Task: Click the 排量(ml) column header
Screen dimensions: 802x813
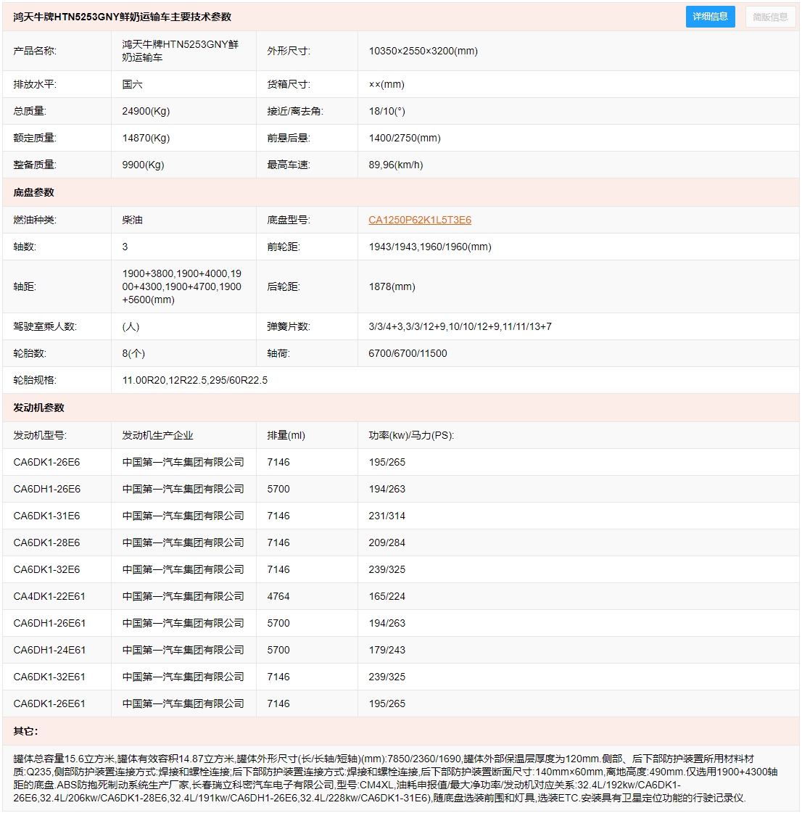Action: (286, 436)
